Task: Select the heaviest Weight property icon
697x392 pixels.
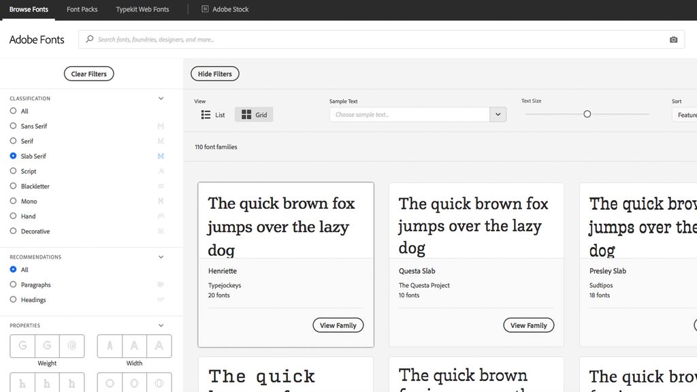Action: click(x=71, y=346)
